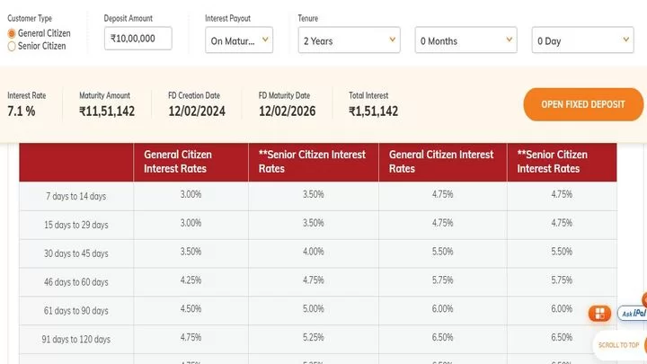Screen dimensions: 647x364
Task: Open the Interest Payout dropdown
Action: tap(239, 40)
